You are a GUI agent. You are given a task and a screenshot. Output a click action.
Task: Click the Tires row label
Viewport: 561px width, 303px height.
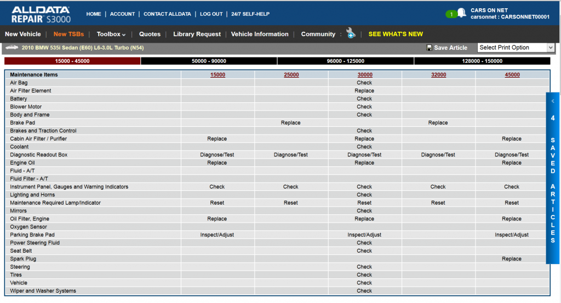[x=16, y=275]
